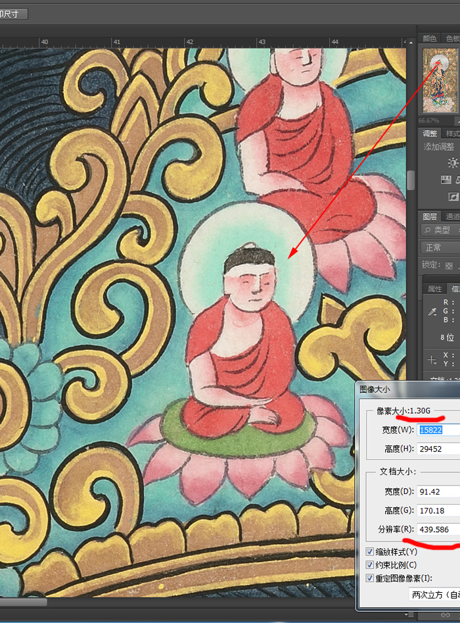Image resolution: width=460 pixels, height=623 pixels.
Task: Open the 正常 blend mode dropdown
Action: [440, 247]
